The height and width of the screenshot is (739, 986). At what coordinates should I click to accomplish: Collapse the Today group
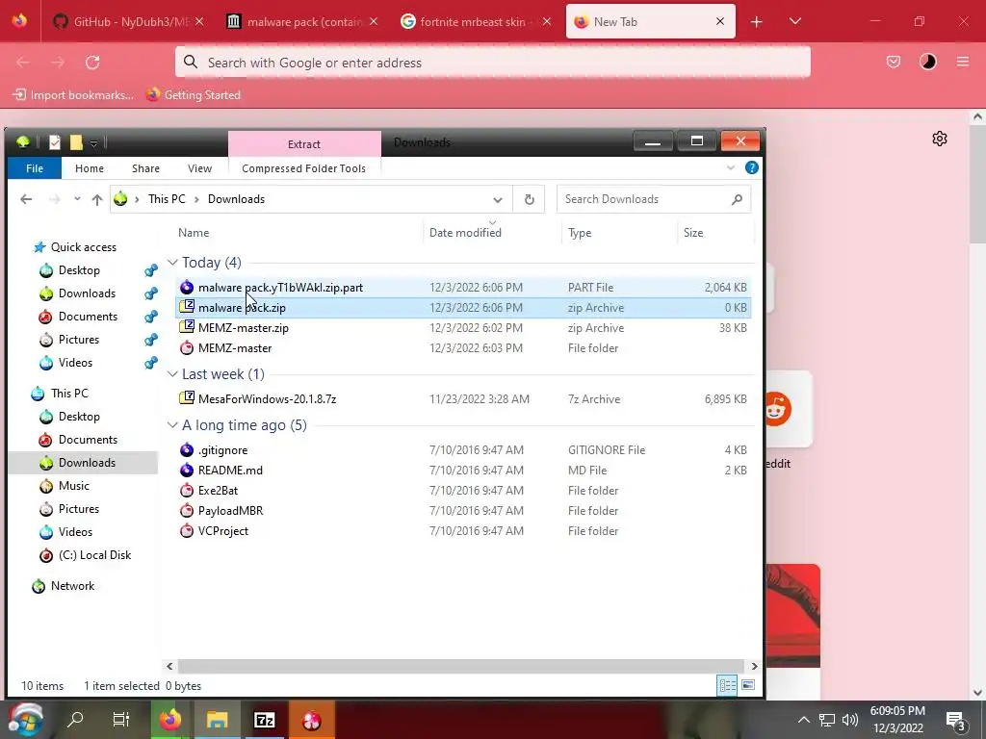[x=172, y=262]
